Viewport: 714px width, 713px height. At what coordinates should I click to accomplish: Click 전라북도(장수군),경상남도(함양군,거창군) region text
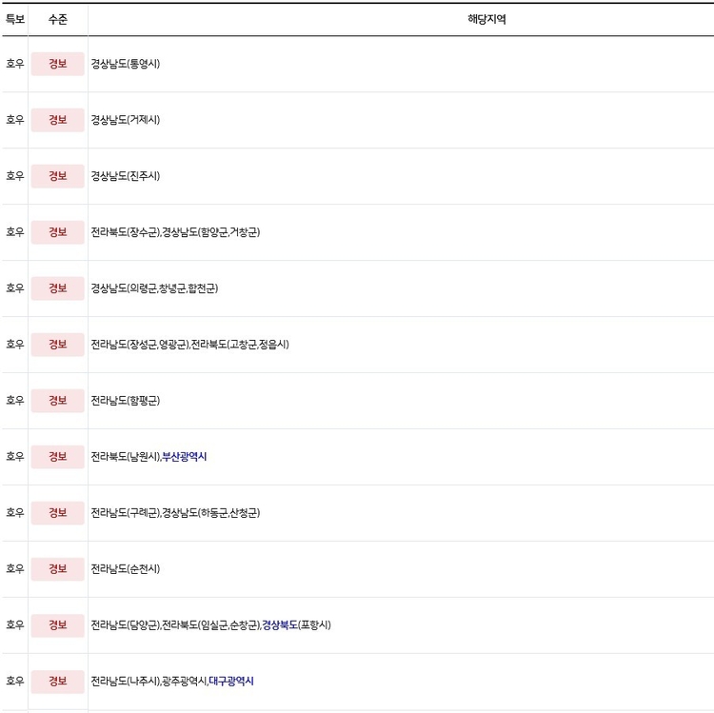(175, 232)
